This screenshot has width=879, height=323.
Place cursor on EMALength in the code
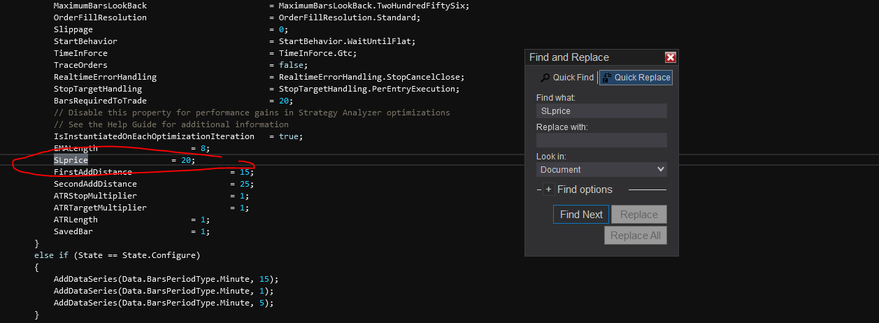click(x=76, y=149)
